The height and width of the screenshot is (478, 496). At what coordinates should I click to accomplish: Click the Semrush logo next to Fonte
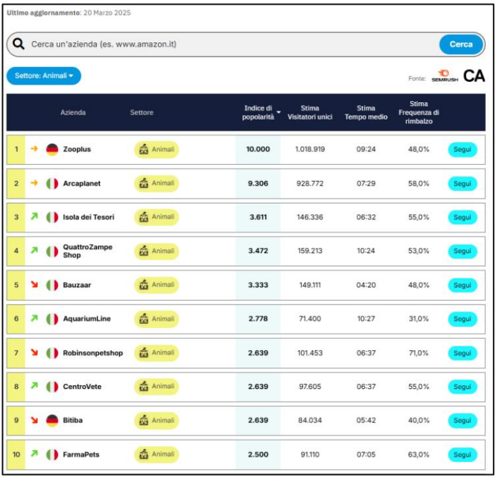[x=444, y=76]
